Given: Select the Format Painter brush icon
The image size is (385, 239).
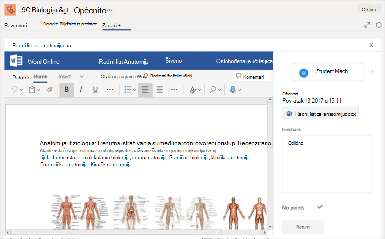Looking at the screenshot, I should (49, 90).
